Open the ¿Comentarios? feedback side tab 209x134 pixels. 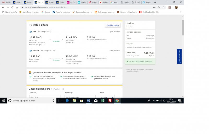pos(179,56)
